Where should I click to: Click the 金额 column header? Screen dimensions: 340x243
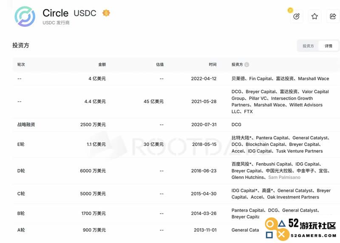(x=102, y=65)
